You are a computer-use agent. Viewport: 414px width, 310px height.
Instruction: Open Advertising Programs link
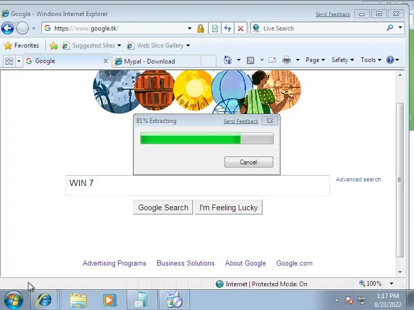[x=114, y=263]
